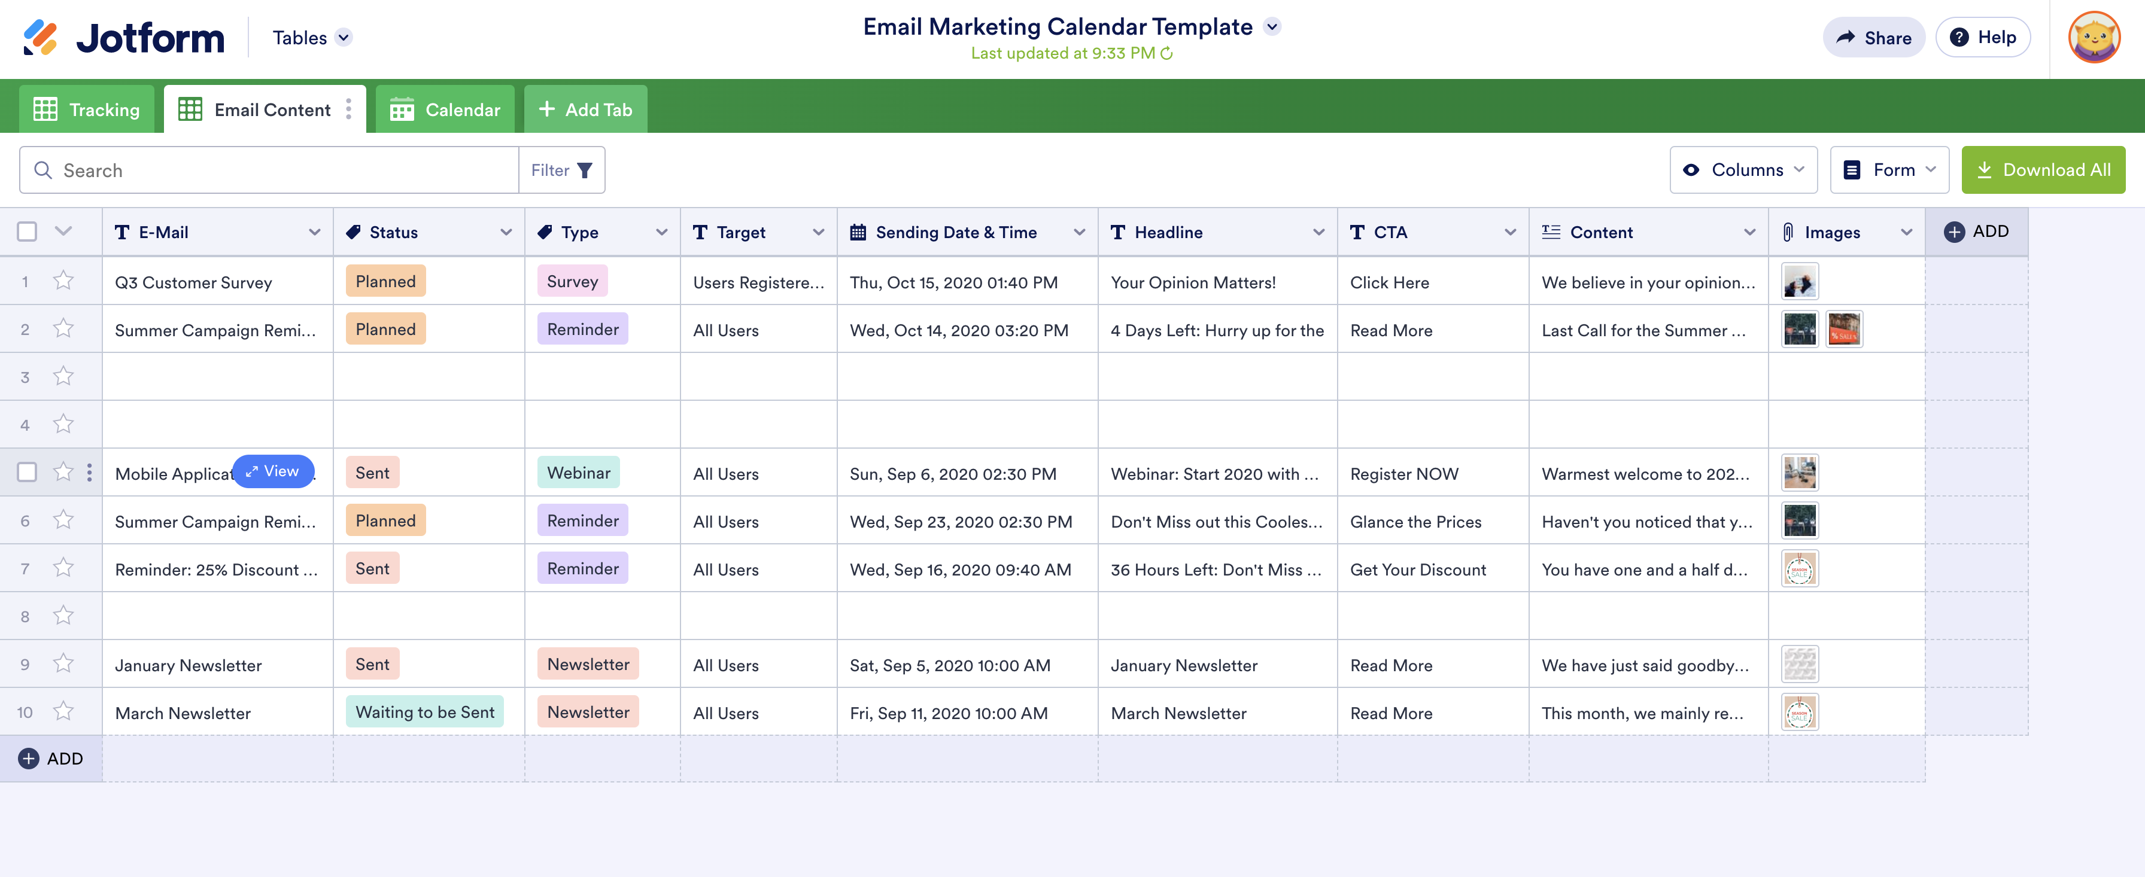The height and width of the screenshot is (877, 2145).
Task: Toggle the select-all rows checkbox
Action: click(x=27, y=232)
